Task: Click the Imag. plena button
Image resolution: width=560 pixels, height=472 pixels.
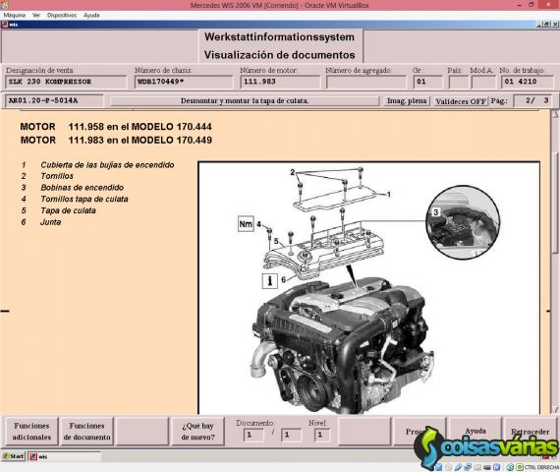Action: [407, 101]
